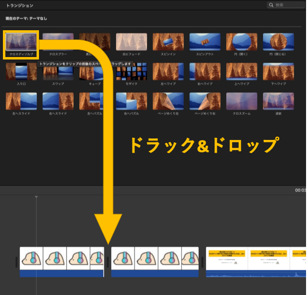Pick the スピンアウト transition thumbnail
Image resolution: width=308 pixels, height=295 pixels.
[205, 41]
